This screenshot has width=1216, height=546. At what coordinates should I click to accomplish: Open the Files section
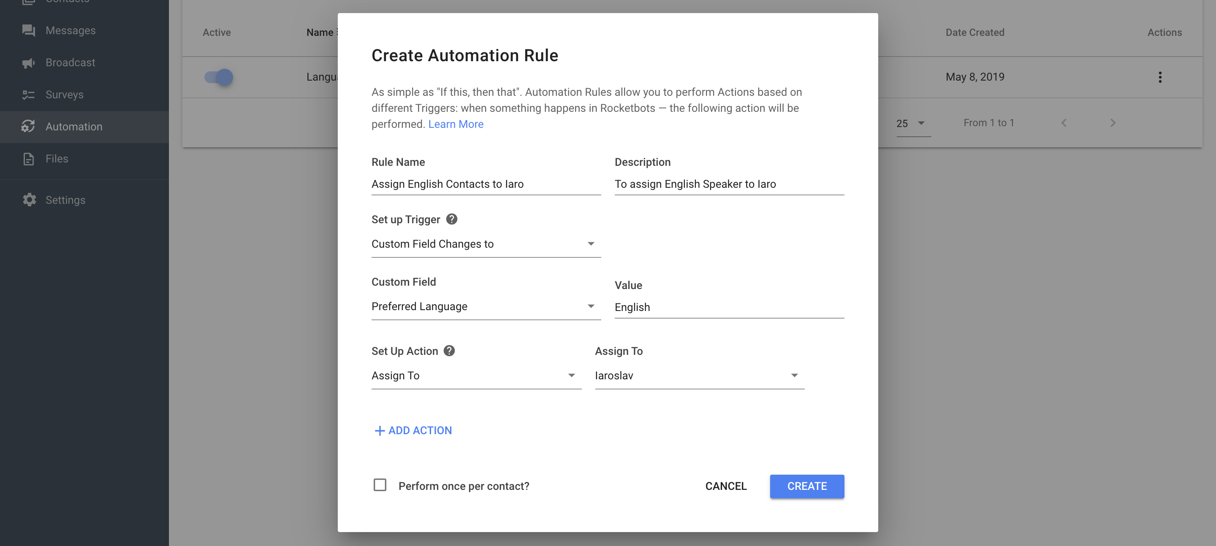[x=56, y=158]
